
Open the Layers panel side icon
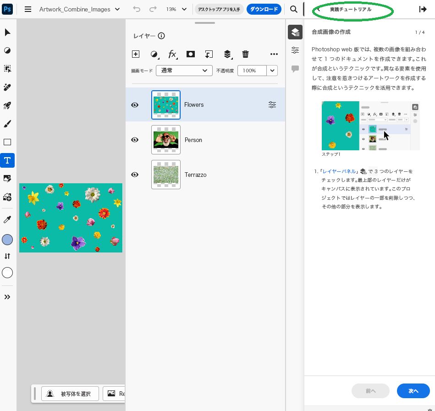(295, 32)
